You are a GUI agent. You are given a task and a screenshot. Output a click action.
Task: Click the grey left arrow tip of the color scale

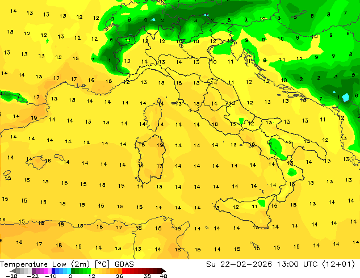[12, 271]
